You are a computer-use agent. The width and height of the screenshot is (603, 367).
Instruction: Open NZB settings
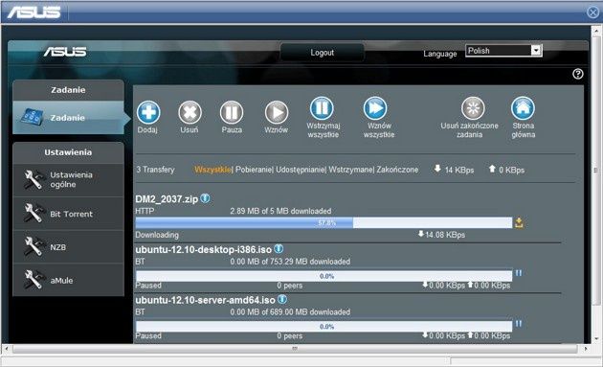pyautogui.click(x=69, y=247)
